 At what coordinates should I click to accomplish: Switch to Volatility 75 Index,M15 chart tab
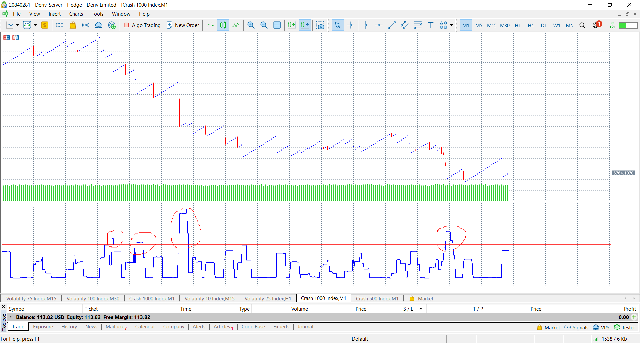coord(31,299)
